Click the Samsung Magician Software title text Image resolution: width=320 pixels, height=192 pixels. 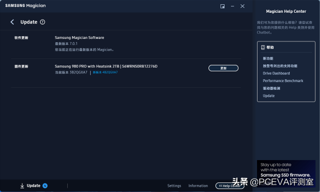[x=79, y=38]
